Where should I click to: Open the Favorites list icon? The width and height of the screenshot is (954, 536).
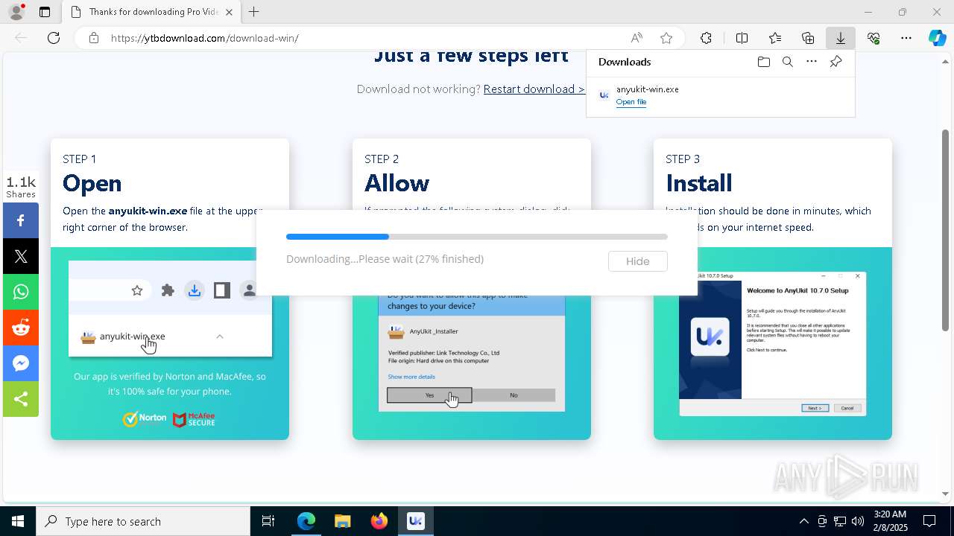775,38
